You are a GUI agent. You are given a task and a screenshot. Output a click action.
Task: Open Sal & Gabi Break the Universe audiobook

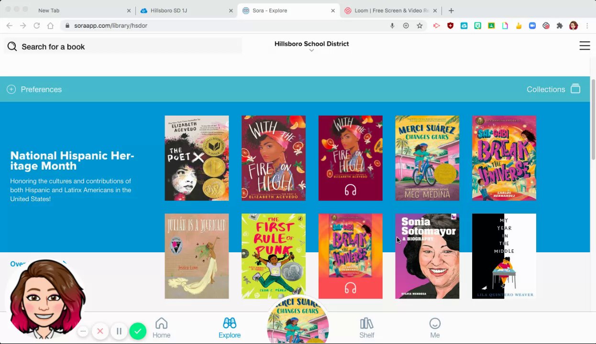(x=351, y=256)
